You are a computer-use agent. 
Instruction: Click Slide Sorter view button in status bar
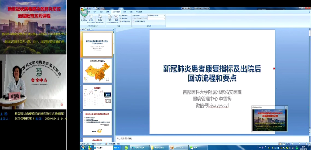pyautogui.click(x=282, y=144)
